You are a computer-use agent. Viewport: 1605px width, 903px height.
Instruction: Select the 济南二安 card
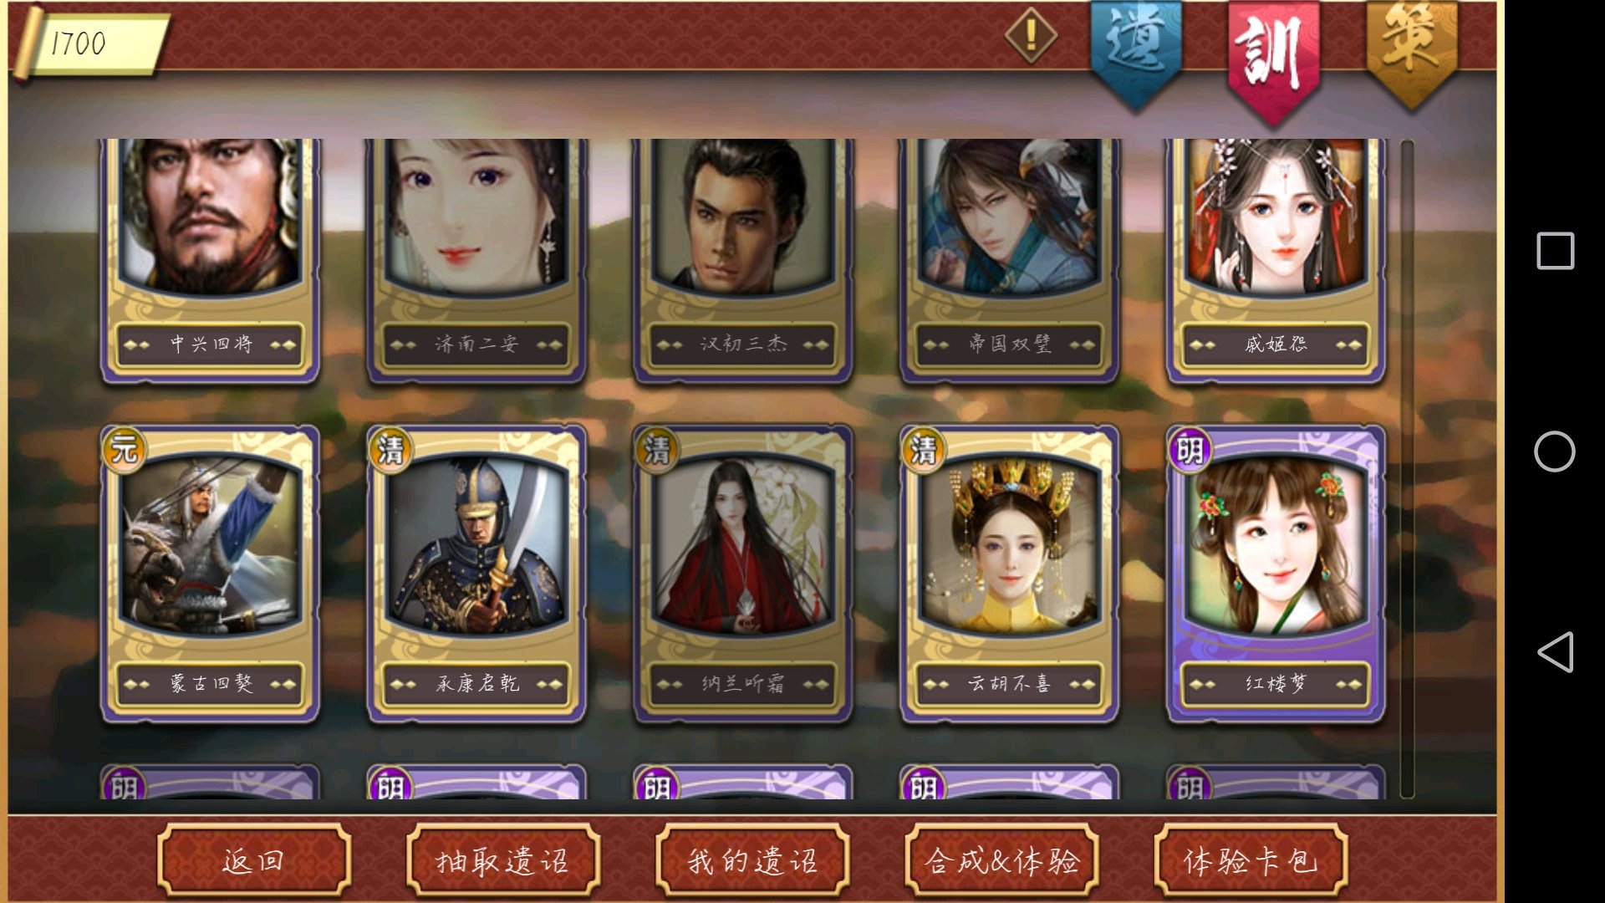coord(476,260)
